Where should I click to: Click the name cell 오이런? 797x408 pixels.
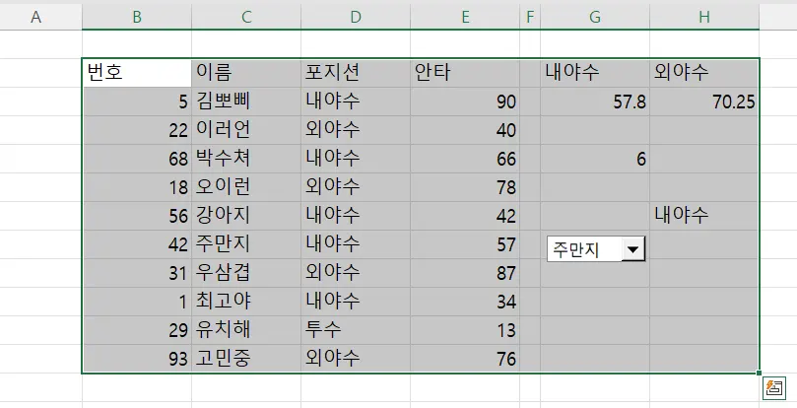coord(246,187)
